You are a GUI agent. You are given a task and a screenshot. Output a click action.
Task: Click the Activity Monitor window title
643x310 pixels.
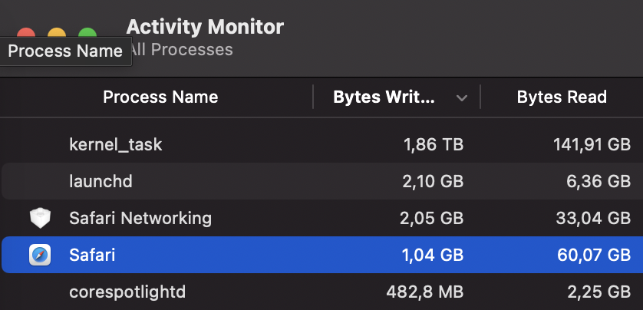[205, 27]
